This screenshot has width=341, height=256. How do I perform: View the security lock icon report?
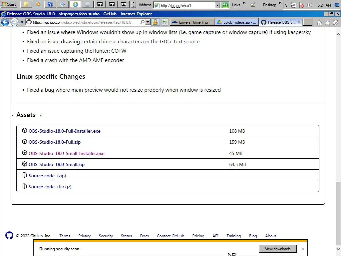point(155,22)
